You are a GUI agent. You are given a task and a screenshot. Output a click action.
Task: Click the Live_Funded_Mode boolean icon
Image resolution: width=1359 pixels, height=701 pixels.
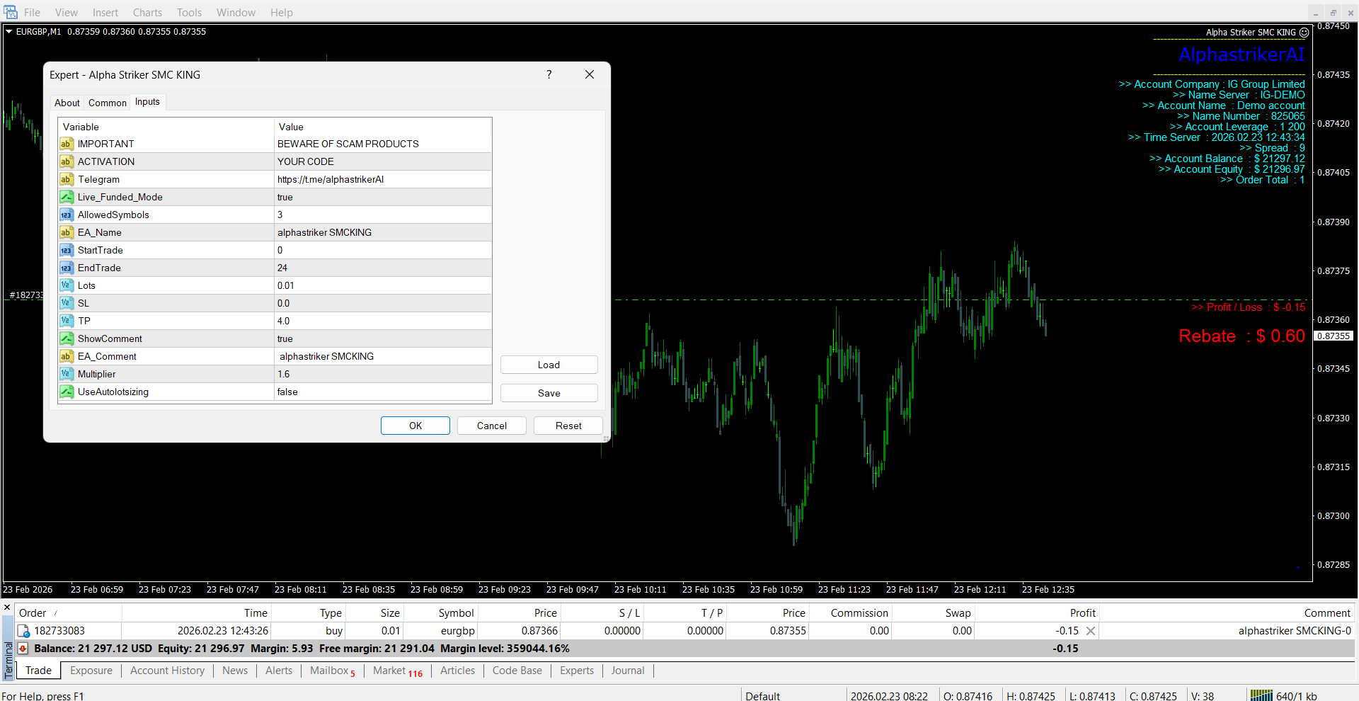67,197
